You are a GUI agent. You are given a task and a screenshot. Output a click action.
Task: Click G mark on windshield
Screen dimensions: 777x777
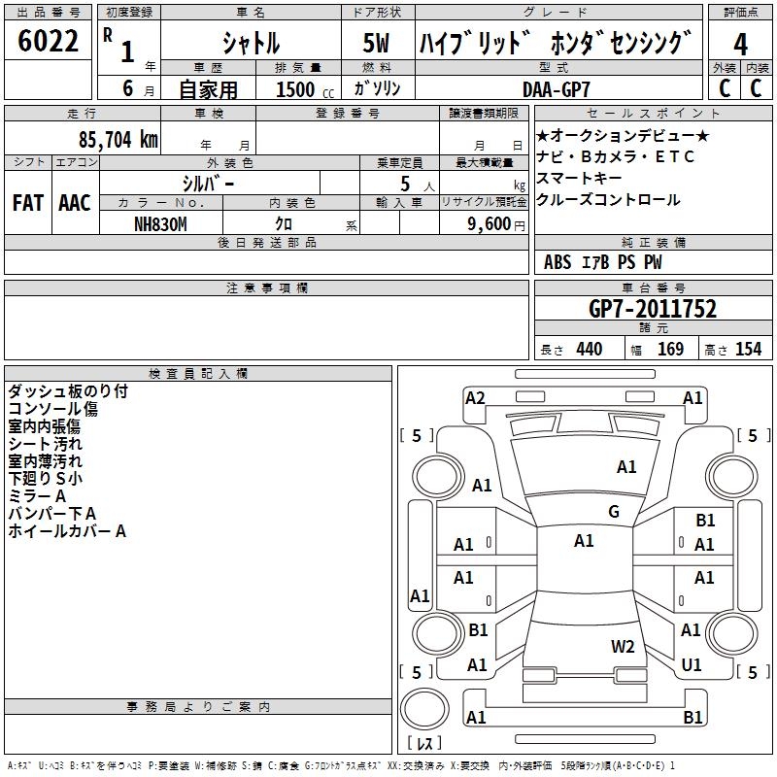pos(614,512)
